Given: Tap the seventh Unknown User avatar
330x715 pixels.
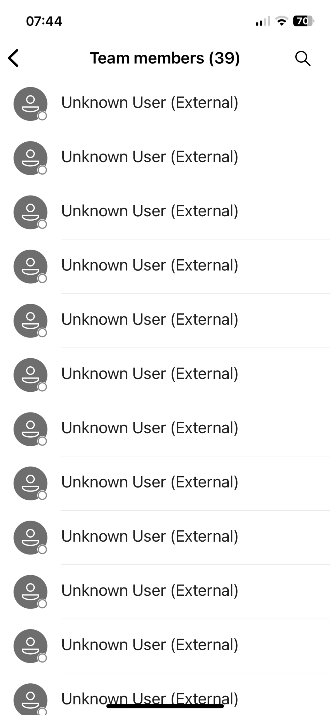Looking at the screenshot, I should (x=30, y=429).
